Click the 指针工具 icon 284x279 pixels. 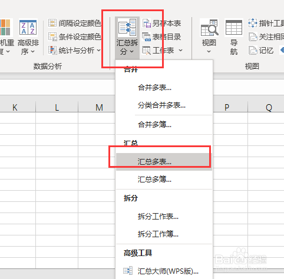tap(253, 23)
